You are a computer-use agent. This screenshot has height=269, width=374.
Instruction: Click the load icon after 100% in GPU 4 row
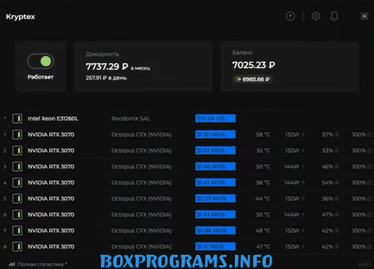(x=370, y=182)
